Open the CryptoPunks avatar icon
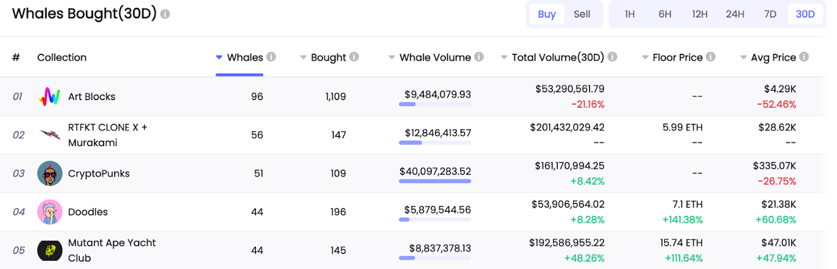Image resolution: width=837 pixels, height=269 pixels. [50, 174]
